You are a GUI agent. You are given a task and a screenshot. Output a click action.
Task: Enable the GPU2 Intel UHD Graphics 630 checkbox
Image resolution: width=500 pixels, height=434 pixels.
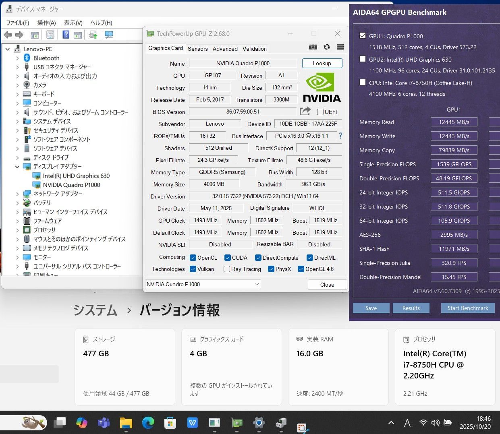click(362, 60)
